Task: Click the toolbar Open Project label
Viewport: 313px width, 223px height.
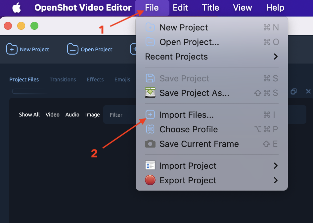Action: pos(97,49)
